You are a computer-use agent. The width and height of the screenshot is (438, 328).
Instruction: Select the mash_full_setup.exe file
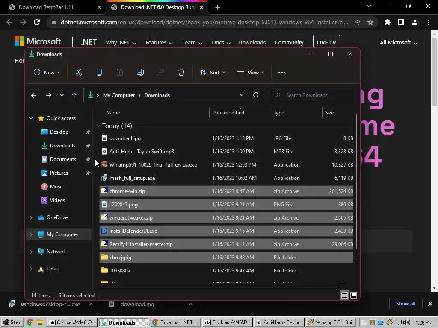226,178
